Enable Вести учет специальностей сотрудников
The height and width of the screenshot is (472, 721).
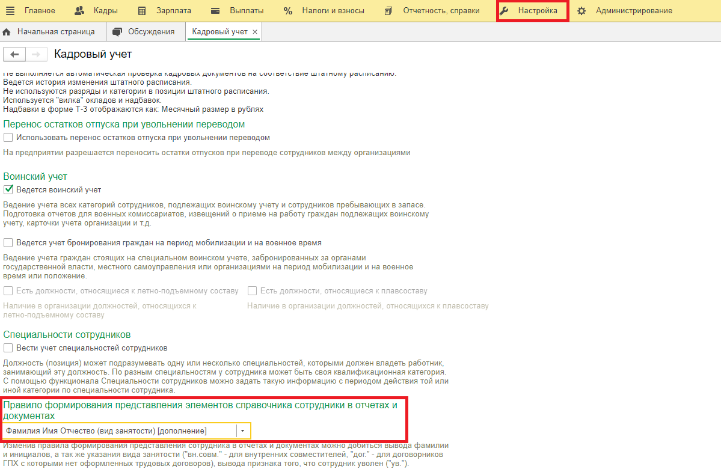tap(8, 348)
